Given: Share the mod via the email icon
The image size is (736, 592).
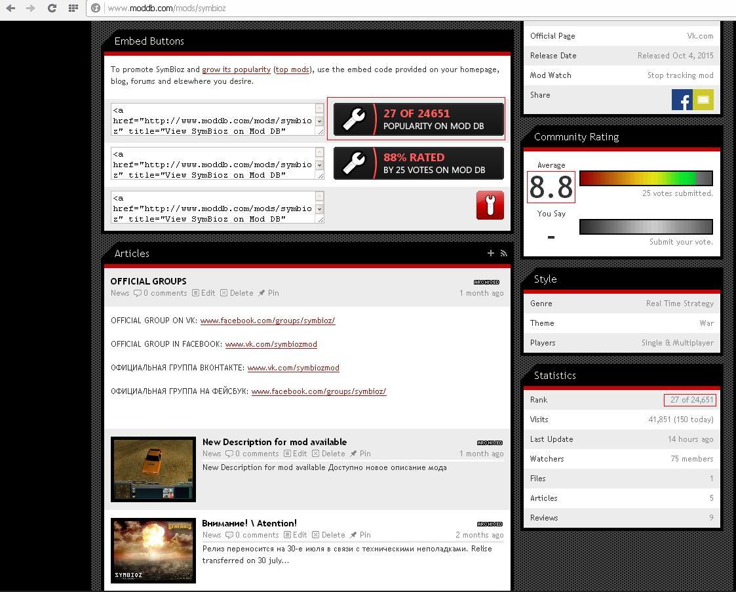Looking at the screenshot, I should 703,100.
